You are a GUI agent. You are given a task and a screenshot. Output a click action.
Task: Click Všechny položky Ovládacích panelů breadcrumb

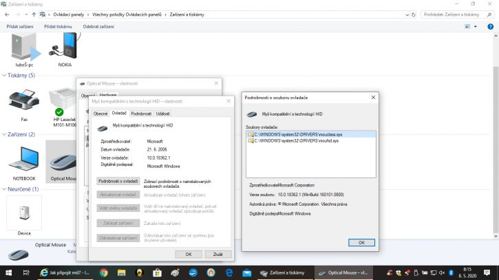(x=127, y=14)
